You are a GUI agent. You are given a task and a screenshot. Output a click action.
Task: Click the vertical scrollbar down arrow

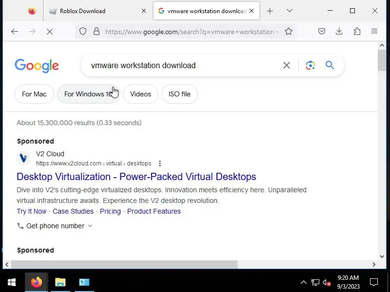382,256
